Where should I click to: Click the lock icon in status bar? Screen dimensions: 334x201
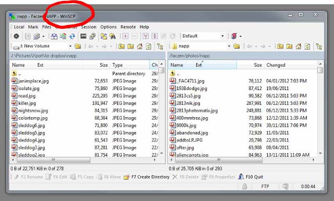(245, 186)
